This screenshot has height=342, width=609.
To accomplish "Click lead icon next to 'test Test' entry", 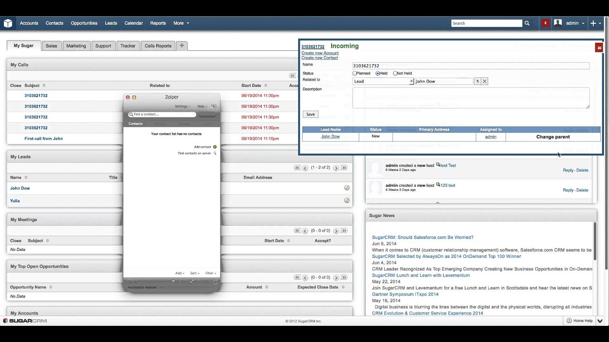I will (438, 165).
